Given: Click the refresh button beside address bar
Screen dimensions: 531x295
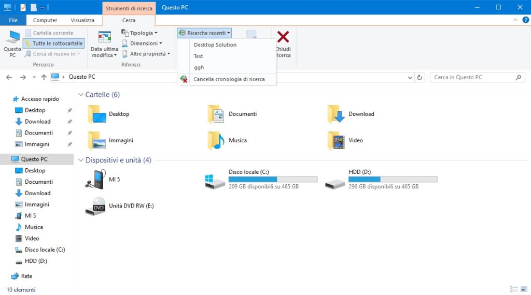Looking at the screenshot, I should pos(420,77).
